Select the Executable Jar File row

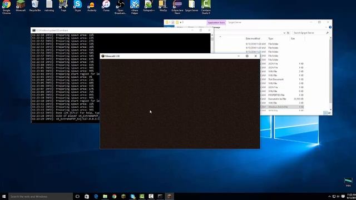tap(281, 99)
